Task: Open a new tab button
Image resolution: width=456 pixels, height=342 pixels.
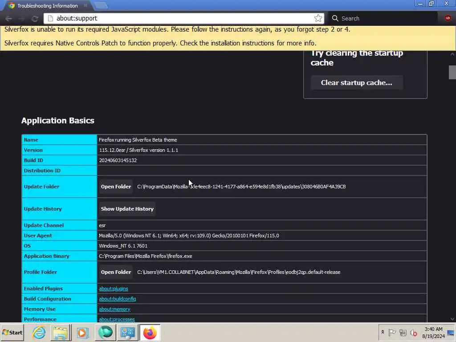Action: [101, 5]
